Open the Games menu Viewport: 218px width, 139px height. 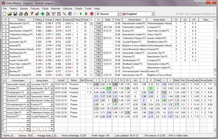[x=24, y=8]
